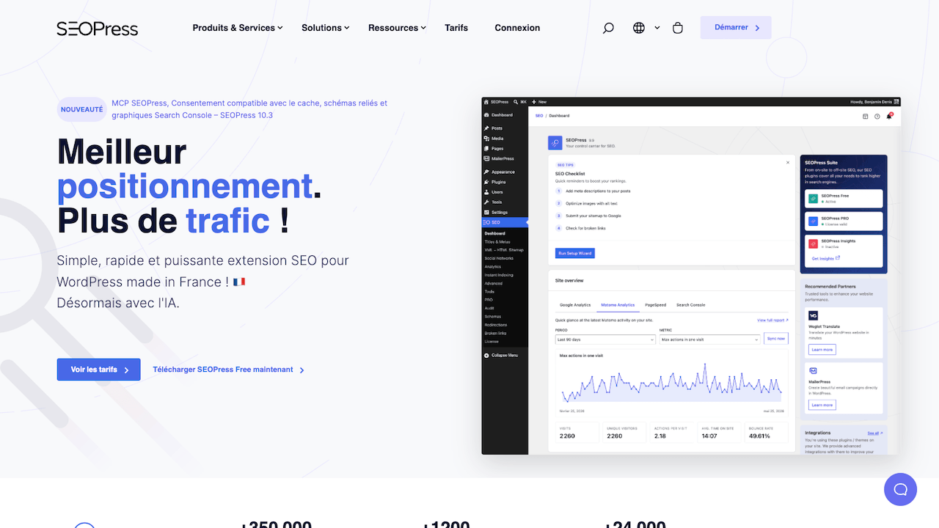Open the chat support bubble
The width and height of the screenshot is (939, 528).
(x=900, y=489)
